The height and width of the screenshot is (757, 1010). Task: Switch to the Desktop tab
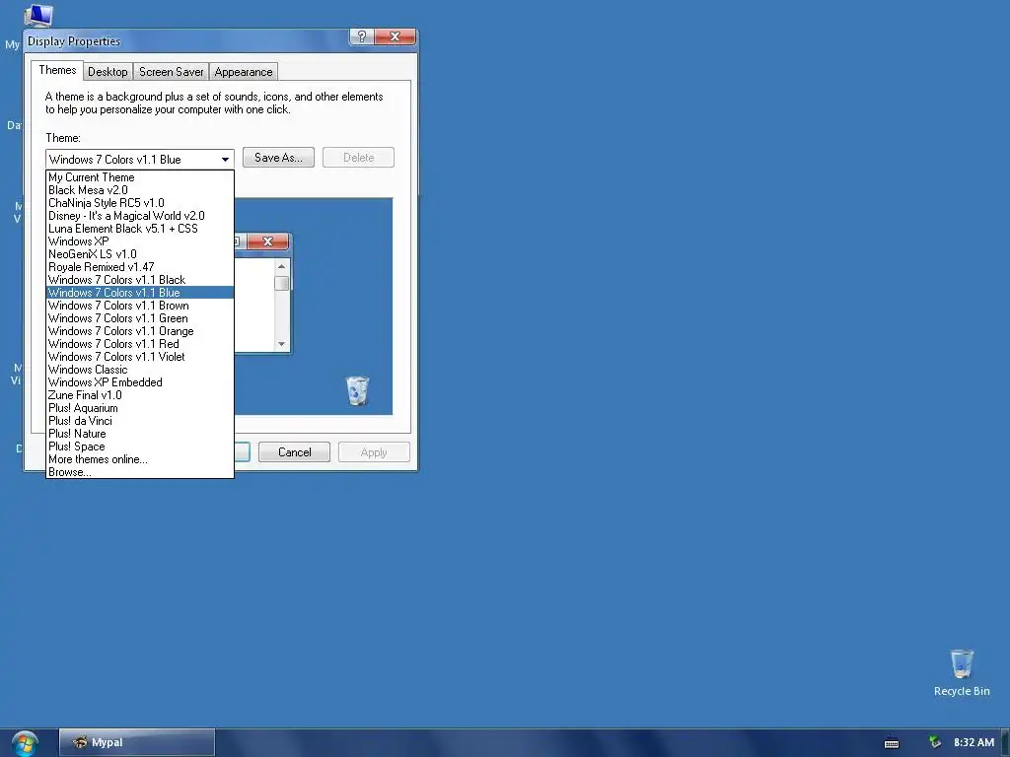coord(108,71)
